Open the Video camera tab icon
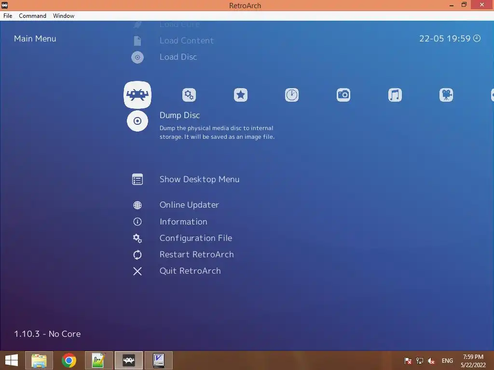The image size is (494, 370). click(446, 95)
